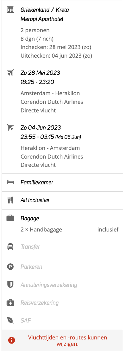
Task: Select the Reisverzekering option
Action: 63,303
